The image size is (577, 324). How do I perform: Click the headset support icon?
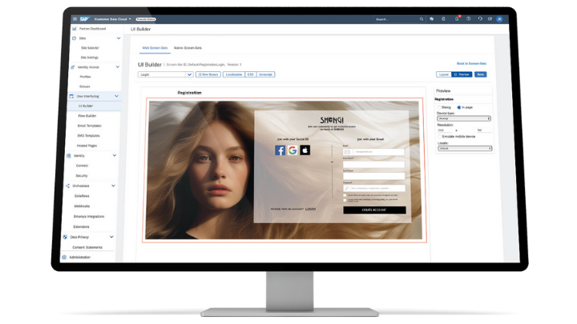(x=480, y=18)
